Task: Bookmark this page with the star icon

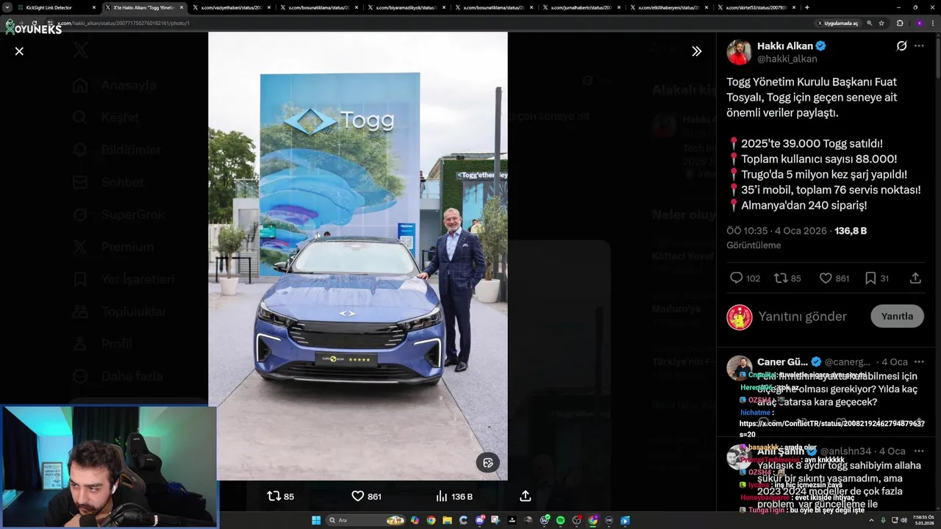Action: [x=881, y=23]
